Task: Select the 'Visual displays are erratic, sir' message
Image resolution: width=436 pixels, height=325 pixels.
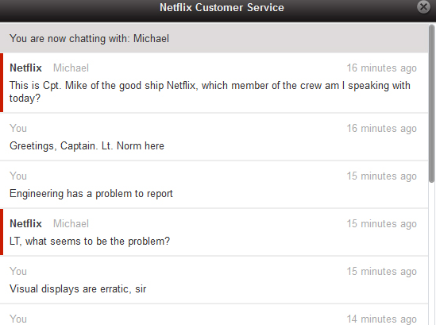Action: pos(78,288)
